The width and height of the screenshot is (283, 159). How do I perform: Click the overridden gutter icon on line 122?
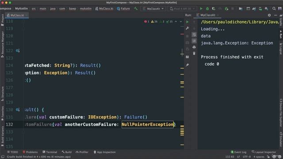tap(18, 51)
